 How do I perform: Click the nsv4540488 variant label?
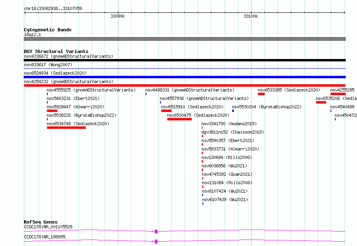coord(343,107)
